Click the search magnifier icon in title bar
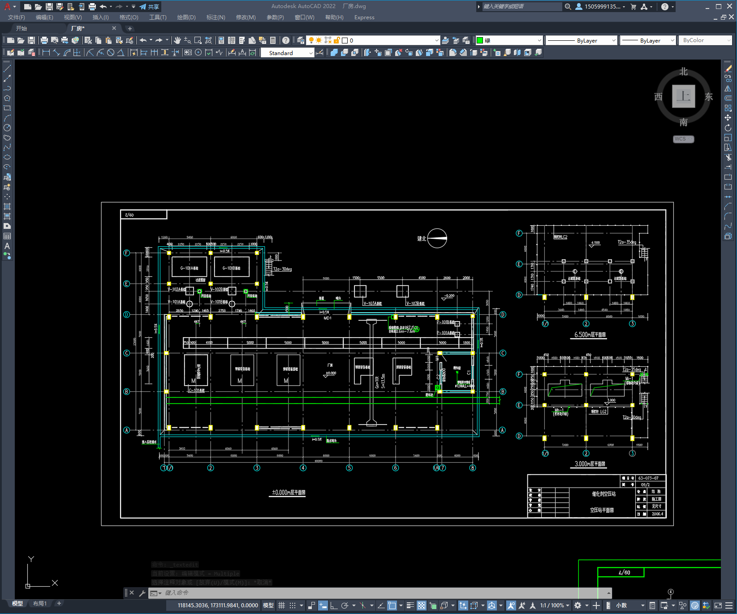The height and width of the screenshot is (614, 737). coord(568,7)
